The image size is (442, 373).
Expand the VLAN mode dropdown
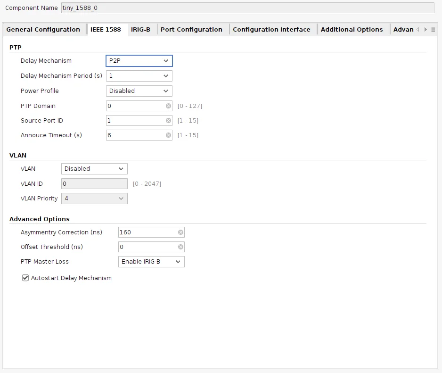[94, 169]
